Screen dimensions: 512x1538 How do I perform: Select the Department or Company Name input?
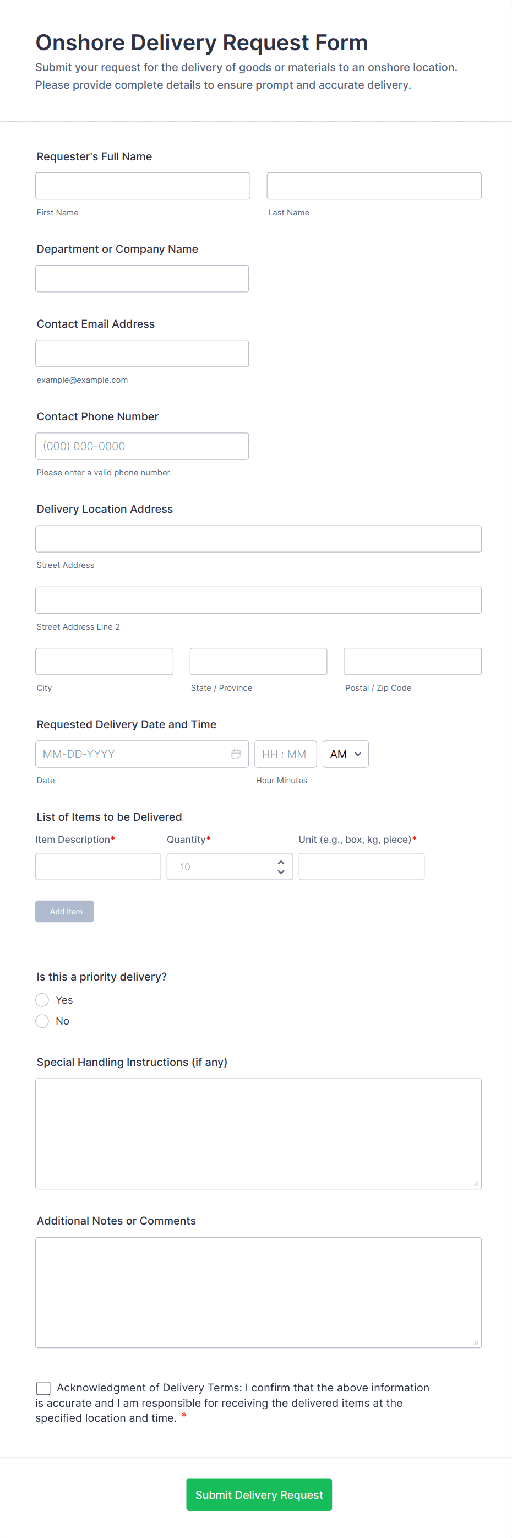(142, 279)
